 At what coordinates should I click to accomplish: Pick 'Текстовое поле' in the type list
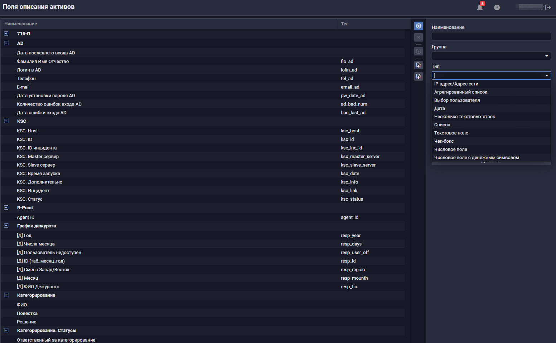pyautogui.click(x=451, y=133)
